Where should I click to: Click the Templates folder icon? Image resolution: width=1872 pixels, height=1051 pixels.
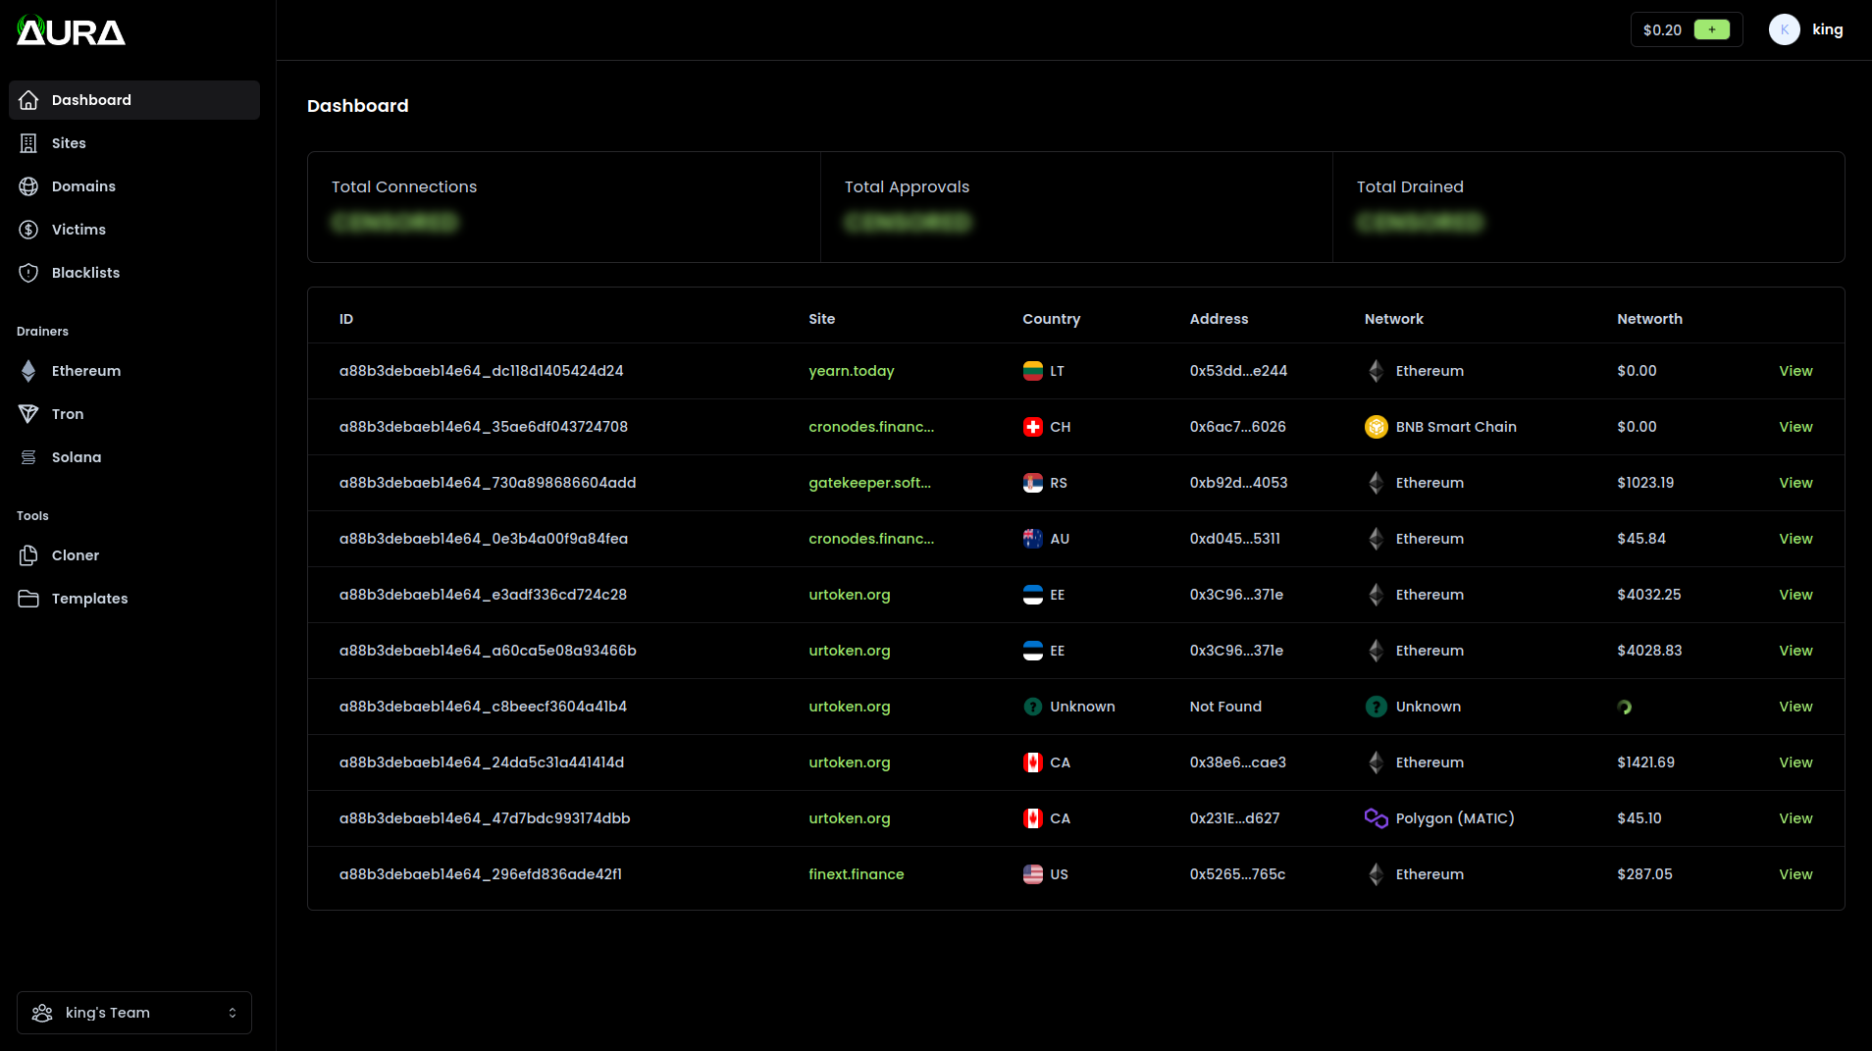(x=28, y=599)
